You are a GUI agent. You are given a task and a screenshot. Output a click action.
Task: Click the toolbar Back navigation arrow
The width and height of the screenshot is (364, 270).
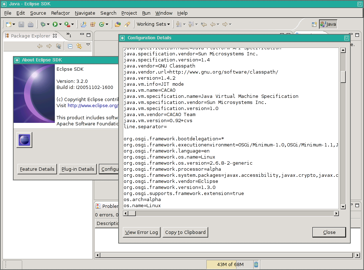click(213, 24)
